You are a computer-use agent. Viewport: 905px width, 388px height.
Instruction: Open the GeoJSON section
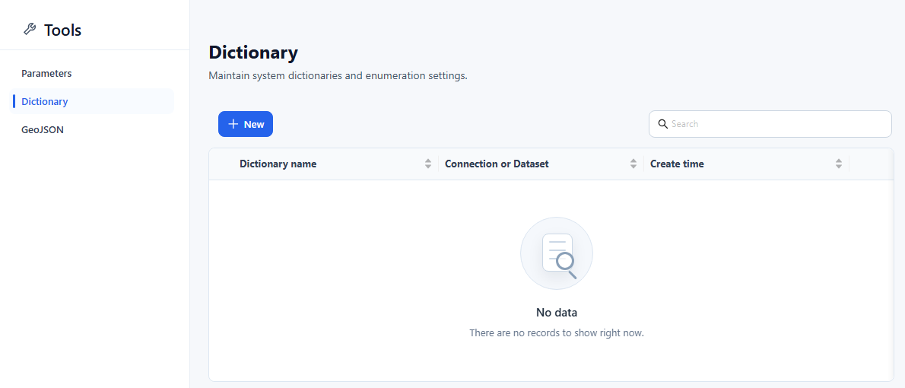[42, 130]
